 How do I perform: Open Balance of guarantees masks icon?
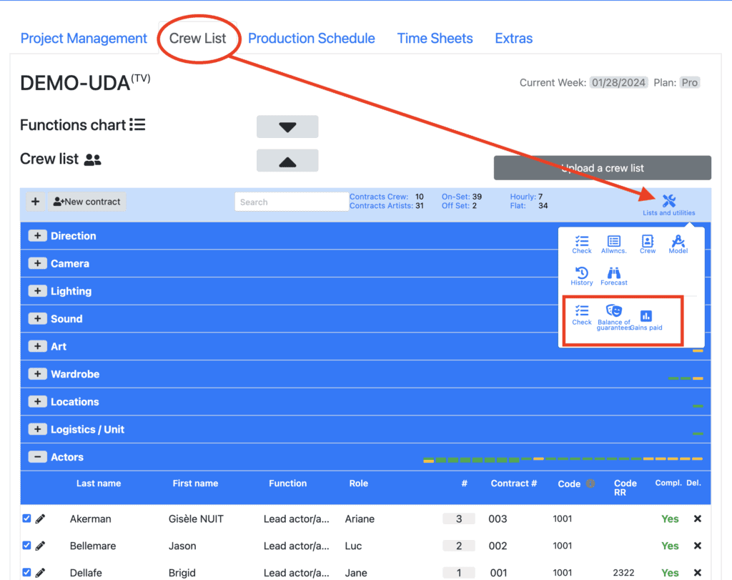coord(613,311)
